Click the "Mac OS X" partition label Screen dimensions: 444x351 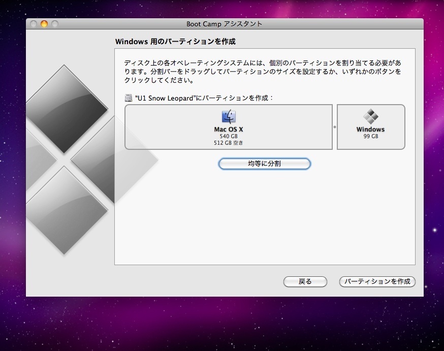pyautogui.click(x=229, y=130)
